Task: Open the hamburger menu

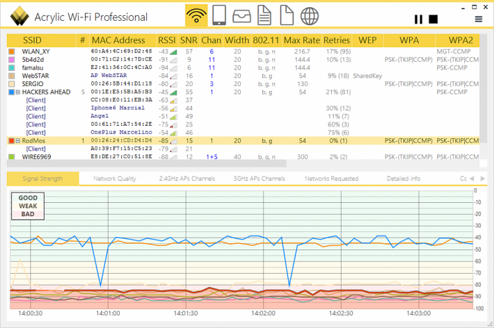Action: tap(479, 19)
